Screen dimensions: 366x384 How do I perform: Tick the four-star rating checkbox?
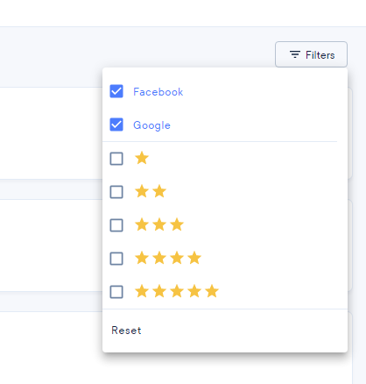click(x=116, y=259)
